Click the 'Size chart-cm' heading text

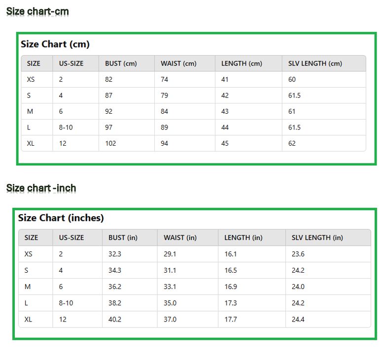click(x=37, y=11)
